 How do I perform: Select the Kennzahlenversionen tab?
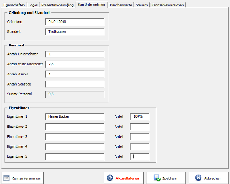click(167, 5)
